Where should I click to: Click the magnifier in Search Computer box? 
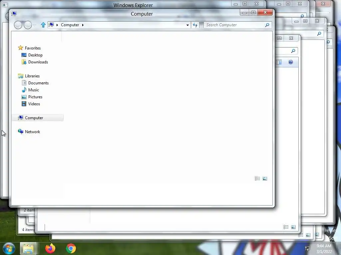coord(267,25)
